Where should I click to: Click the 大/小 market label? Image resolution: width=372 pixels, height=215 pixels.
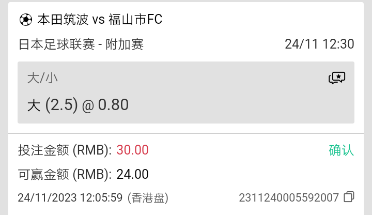[x=42, y=78]
